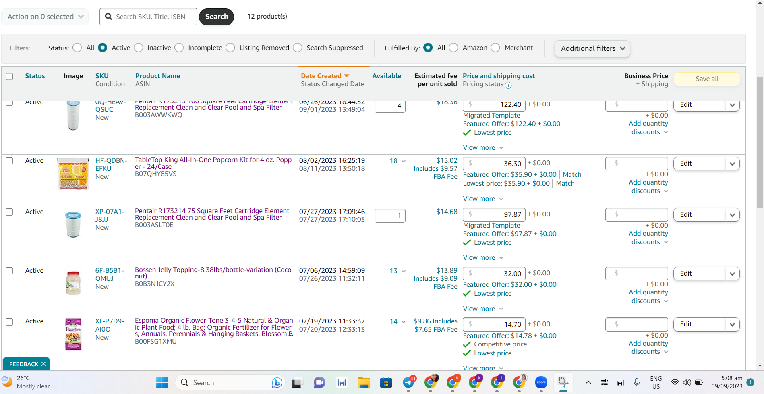Open Task View on the taskbar

[296, 383]
